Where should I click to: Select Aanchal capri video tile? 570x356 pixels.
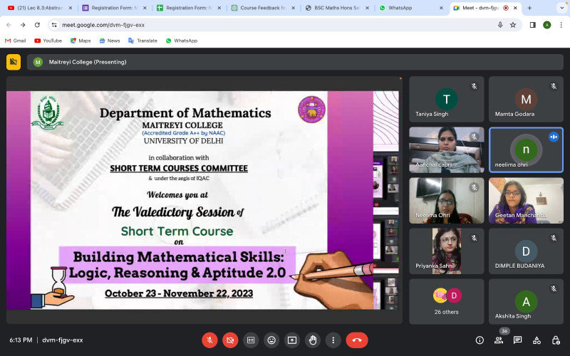pos(447,150)
